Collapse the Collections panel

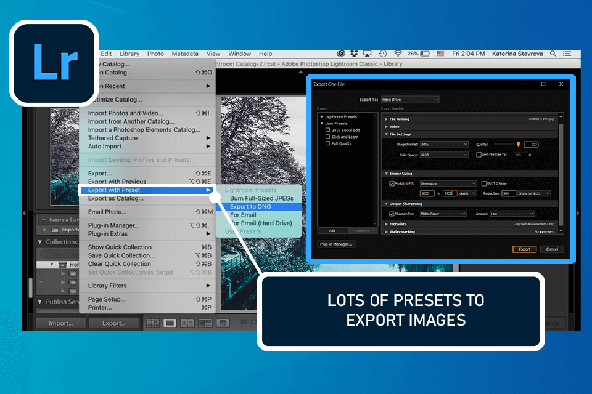click(40, 242)
